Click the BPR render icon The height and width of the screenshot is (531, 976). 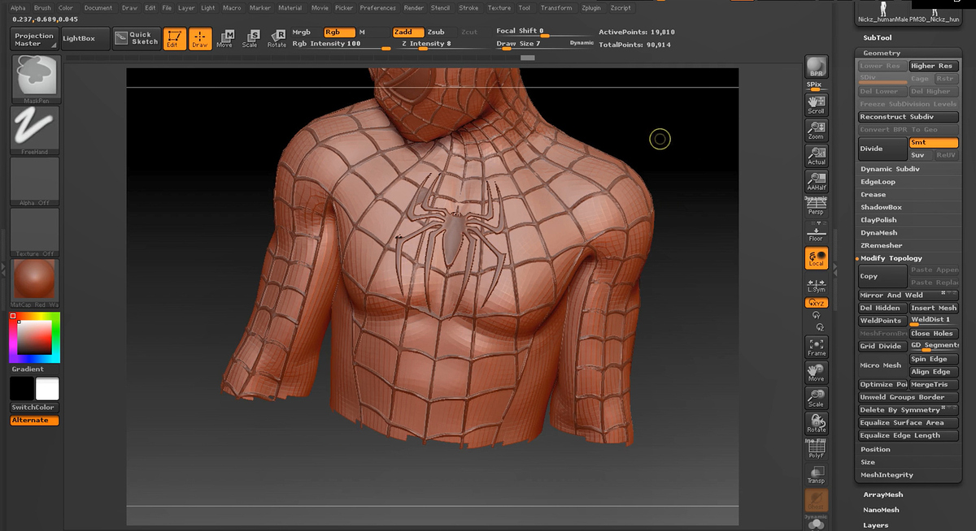click(x=817, y=67)
